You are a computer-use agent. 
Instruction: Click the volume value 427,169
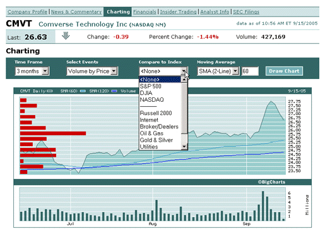pyautogui.click(x=273, y=37)
